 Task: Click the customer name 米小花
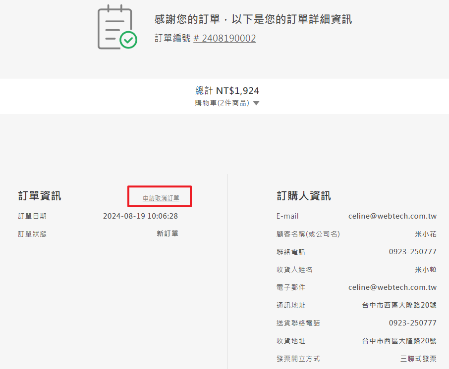click(426, 234)
